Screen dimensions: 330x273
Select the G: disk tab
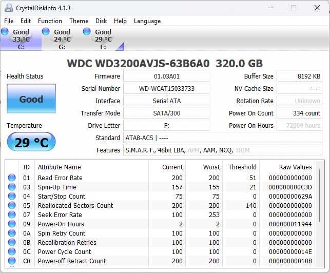pyautogui.click(x=62, y=39)
